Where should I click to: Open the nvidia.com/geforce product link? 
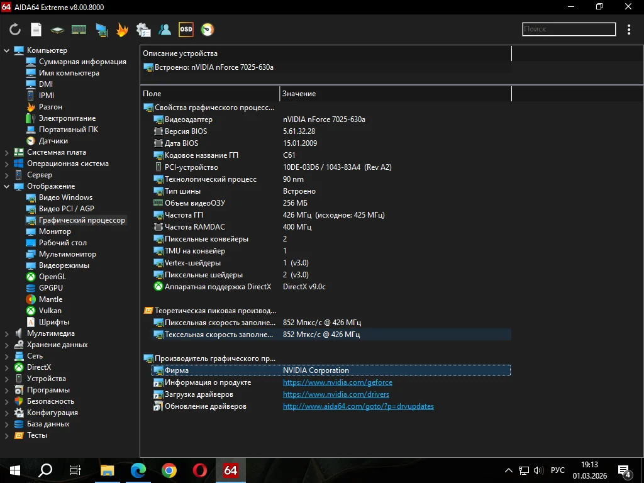337,382
